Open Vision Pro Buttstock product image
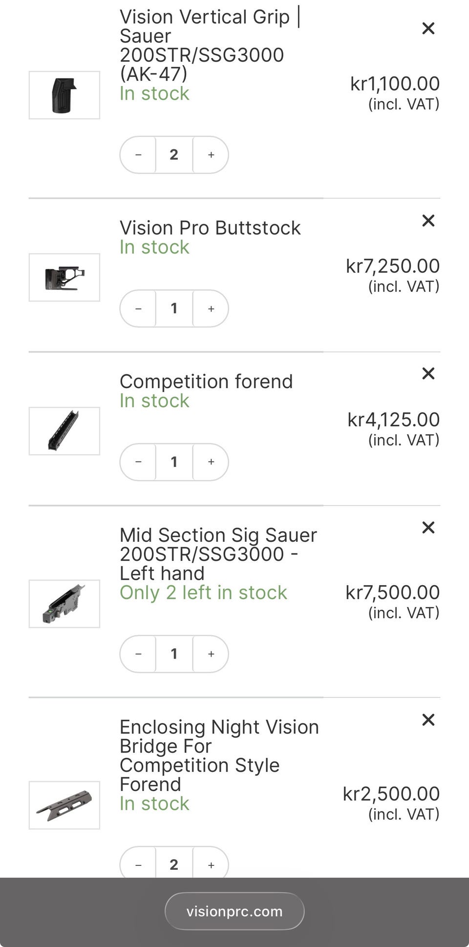The width and height of the screenshot is (469, 947). pos(64,278)
